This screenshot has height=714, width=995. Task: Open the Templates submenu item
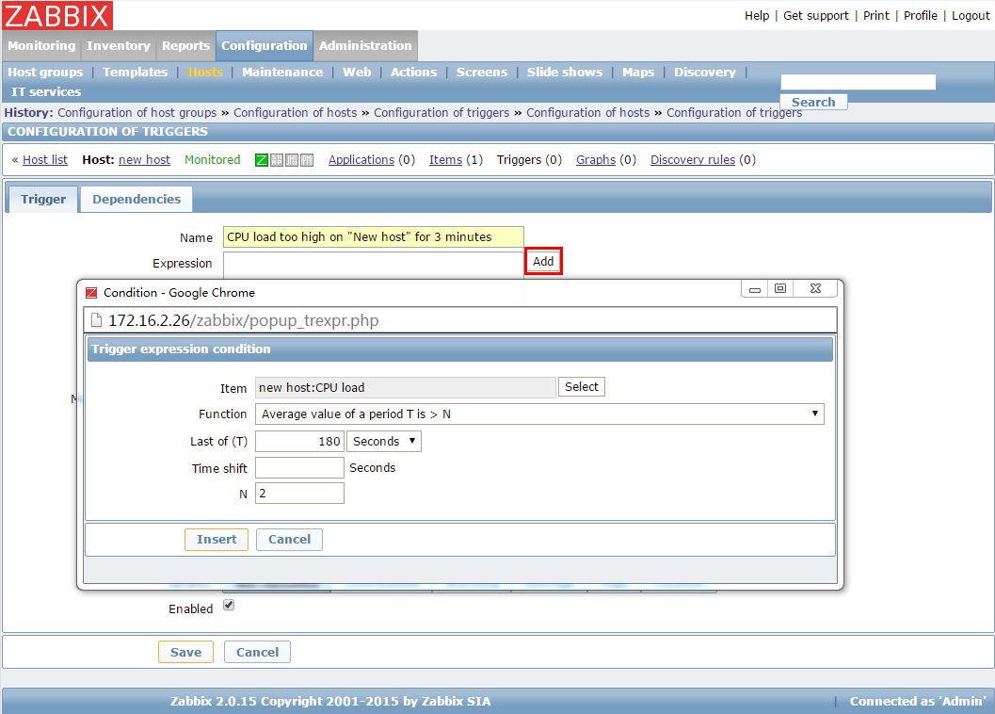click(x=135, y=73)
